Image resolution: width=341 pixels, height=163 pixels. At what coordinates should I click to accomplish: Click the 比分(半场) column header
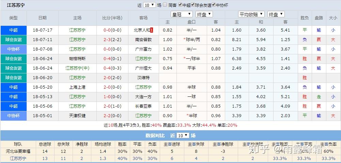click(112, 18)
